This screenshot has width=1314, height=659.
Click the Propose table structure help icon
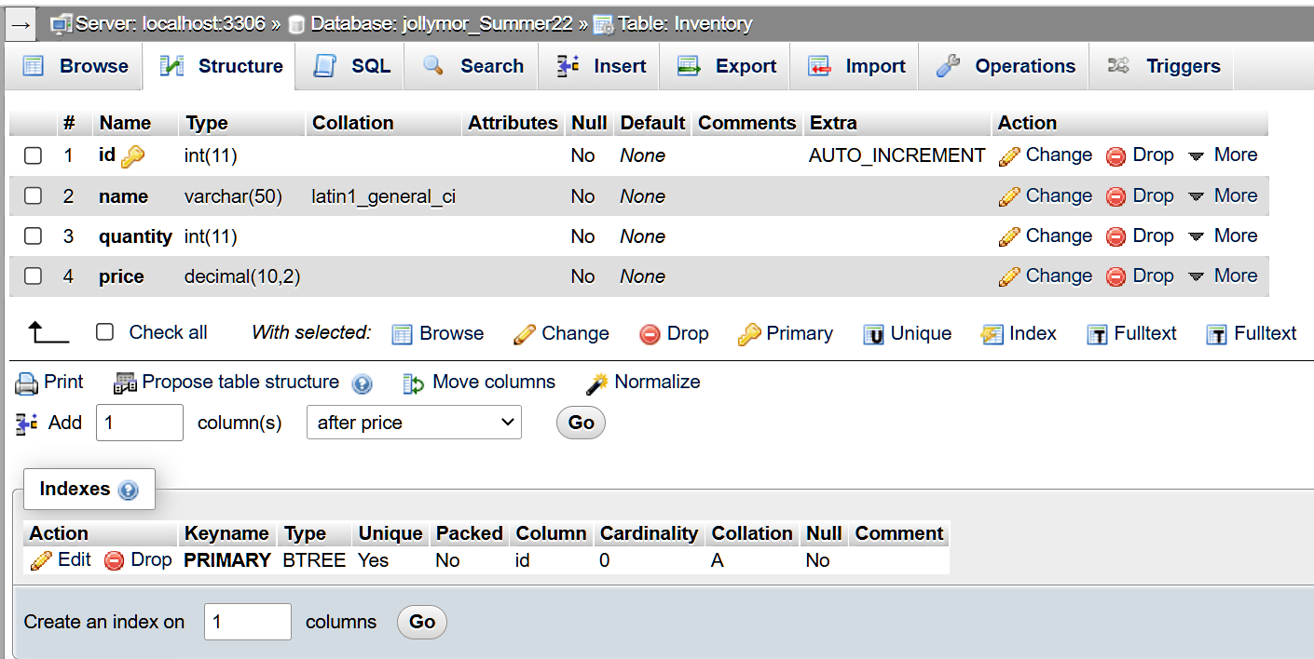click(362, 383)
